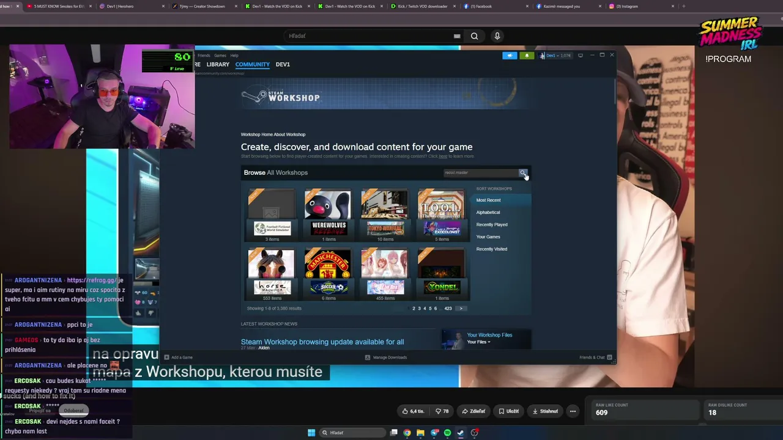Open Chrome from the taskbar

click(407, 433)
